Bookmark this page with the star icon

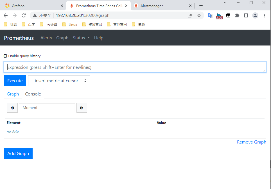click(199, 16)
